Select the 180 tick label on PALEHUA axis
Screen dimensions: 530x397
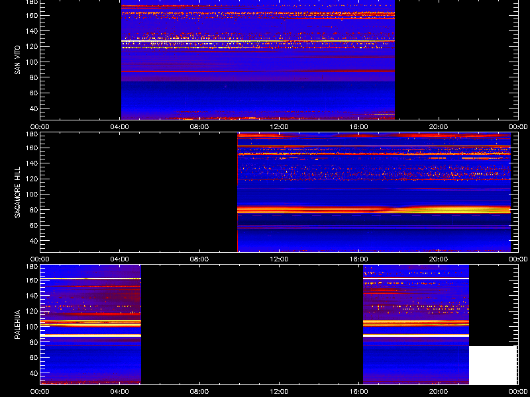(31, 267)
